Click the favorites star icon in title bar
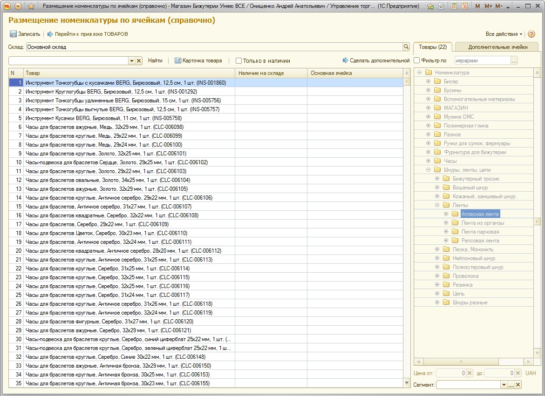Viewport: 545px width, 396px height. tap(31, 7)
